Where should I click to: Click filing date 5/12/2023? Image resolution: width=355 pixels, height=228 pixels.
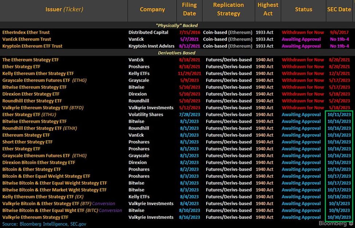click(189, 108)
